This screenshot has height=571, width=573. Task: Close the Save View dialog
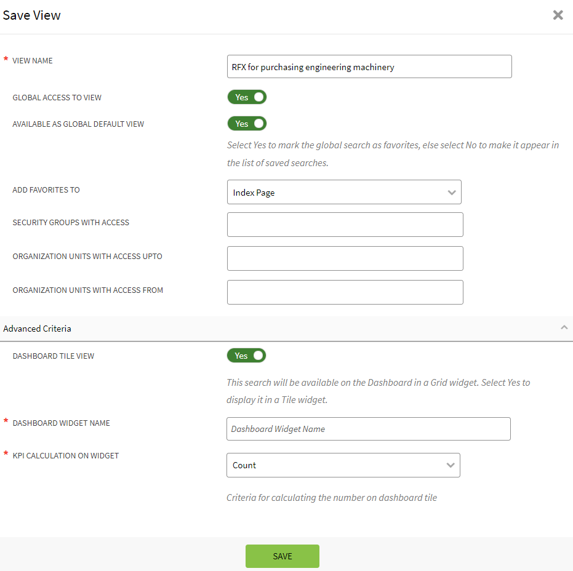(x=558, y=15)
